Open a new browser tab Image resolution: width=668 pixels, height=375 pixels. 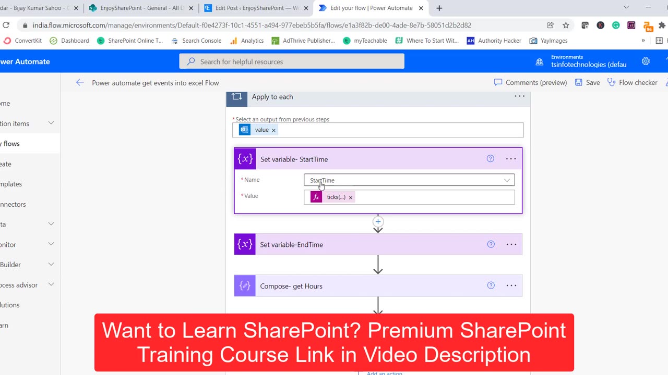tap(439, 8)
